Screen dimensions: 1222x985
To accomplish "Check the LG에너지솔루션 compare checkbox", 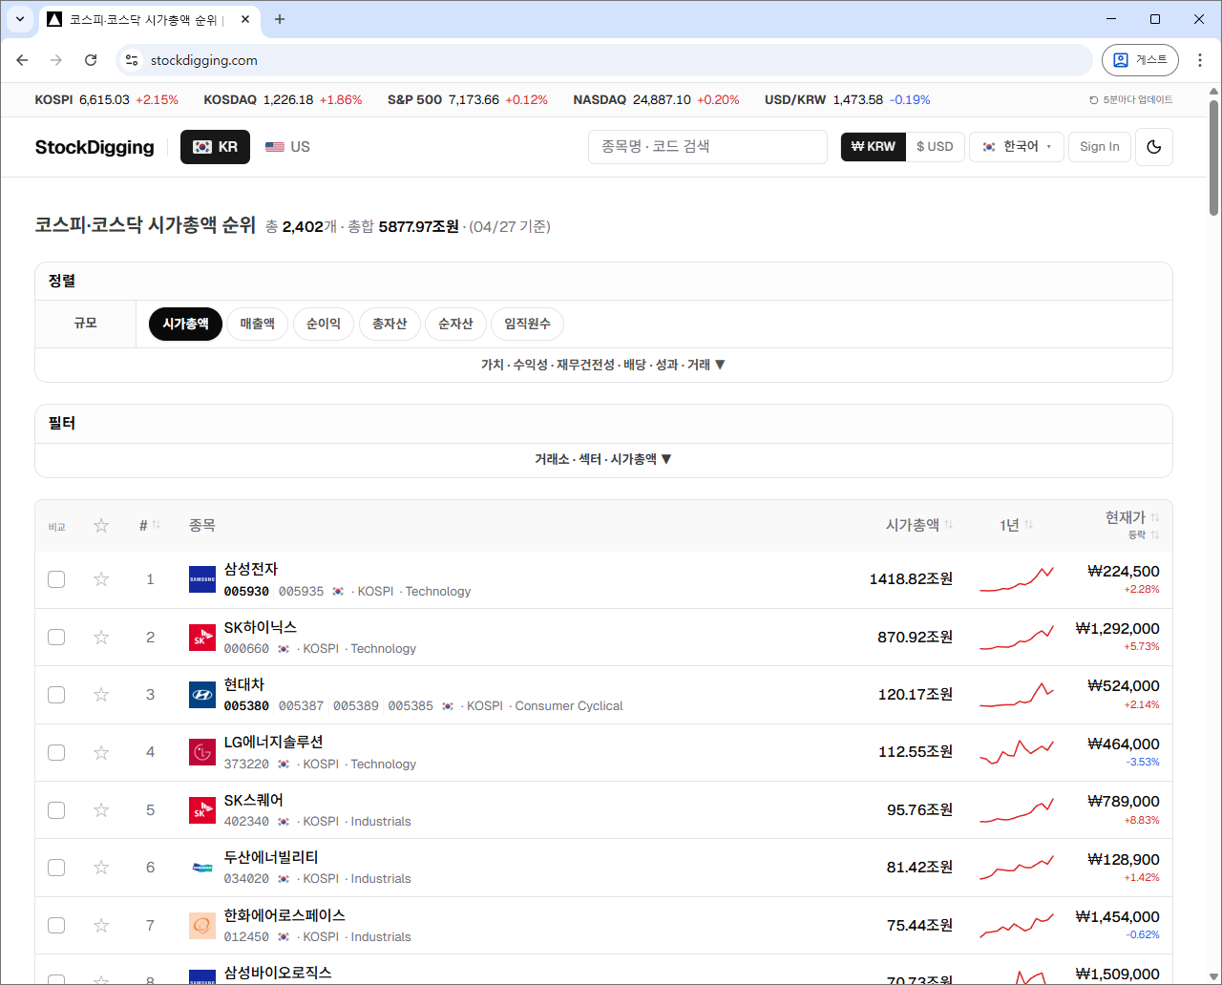I will [56, 752].
